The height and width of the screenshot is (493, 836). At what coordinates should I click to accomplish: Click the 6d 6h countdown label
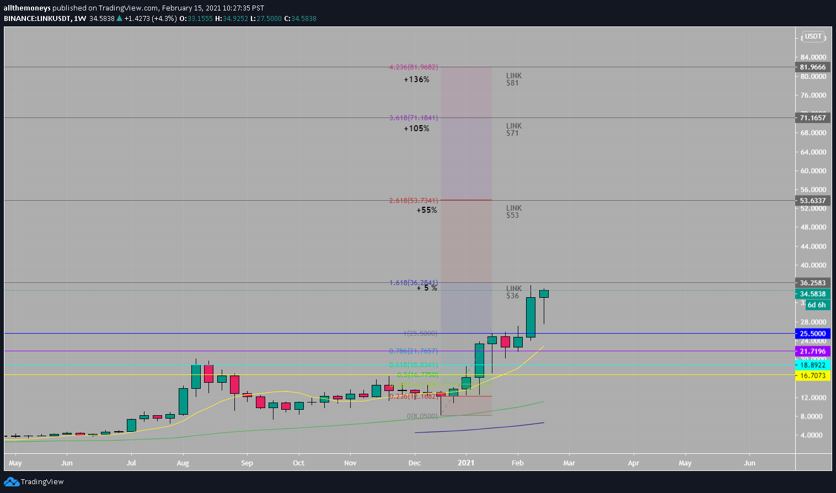coord(817,305)
